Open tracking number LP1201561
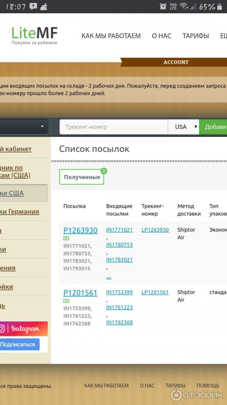The height and width of the screenshot is (405, 227). click(155, 292)
